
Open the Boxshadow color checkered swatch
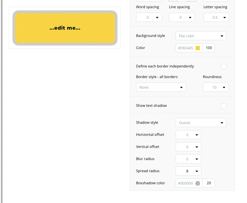pyautogui.click(x=198, y=183)
